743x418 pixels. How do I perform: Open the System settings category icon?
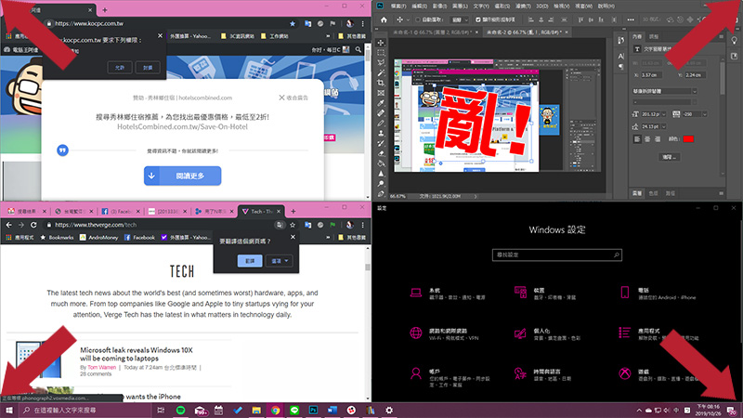[416, 293]
